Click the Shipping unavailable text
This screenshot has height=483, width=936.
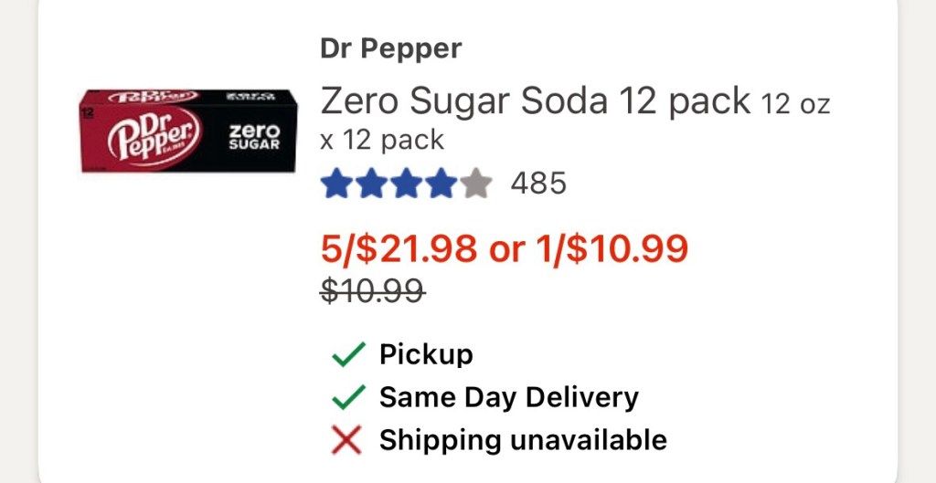pyautogui.click(x=523, y=441)
